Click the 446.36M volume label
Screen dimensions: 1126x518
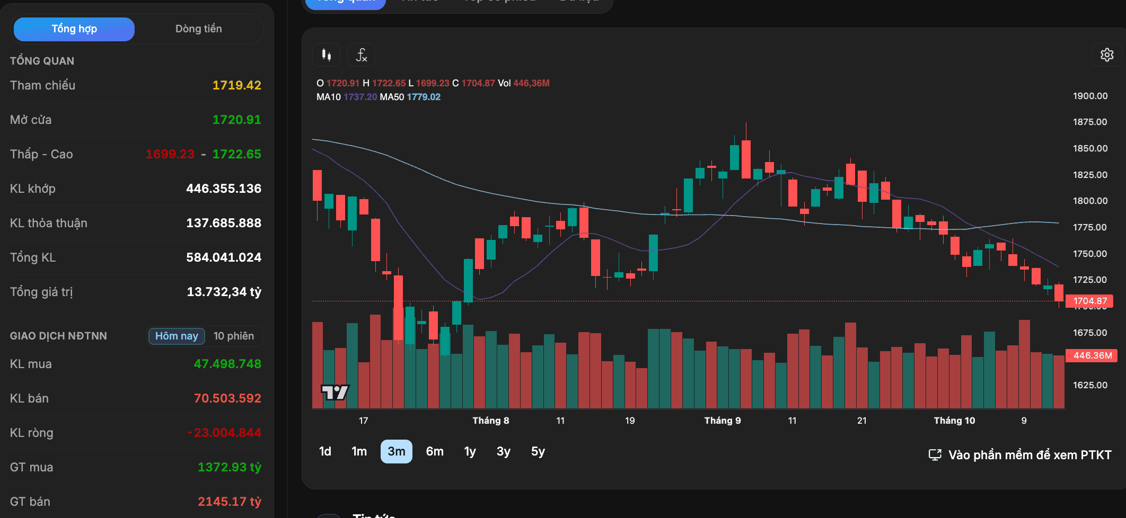[x=1092, y=355]
